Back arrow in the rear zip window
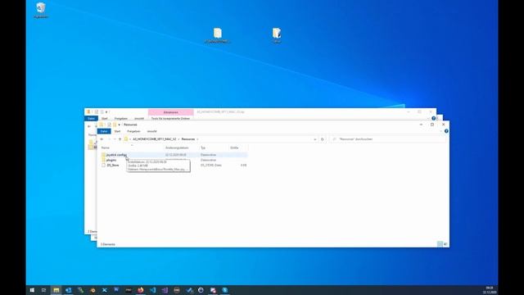The image size is (524, 295). pos(89,126)
